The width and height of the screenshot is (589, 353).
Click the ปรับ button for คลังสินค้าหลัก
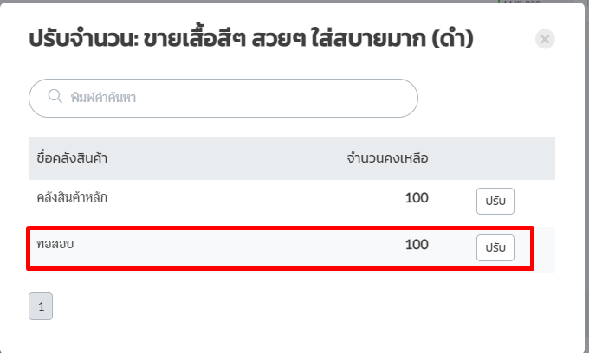click(495, 201)
